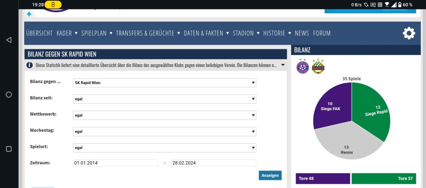426x188 pixels.
Task: Open the Spielplan menu
Action: (94, 33)
